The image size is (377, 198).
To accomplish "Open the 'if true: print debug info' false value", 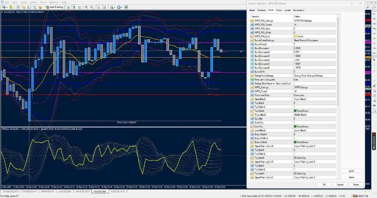I will 315,80.
